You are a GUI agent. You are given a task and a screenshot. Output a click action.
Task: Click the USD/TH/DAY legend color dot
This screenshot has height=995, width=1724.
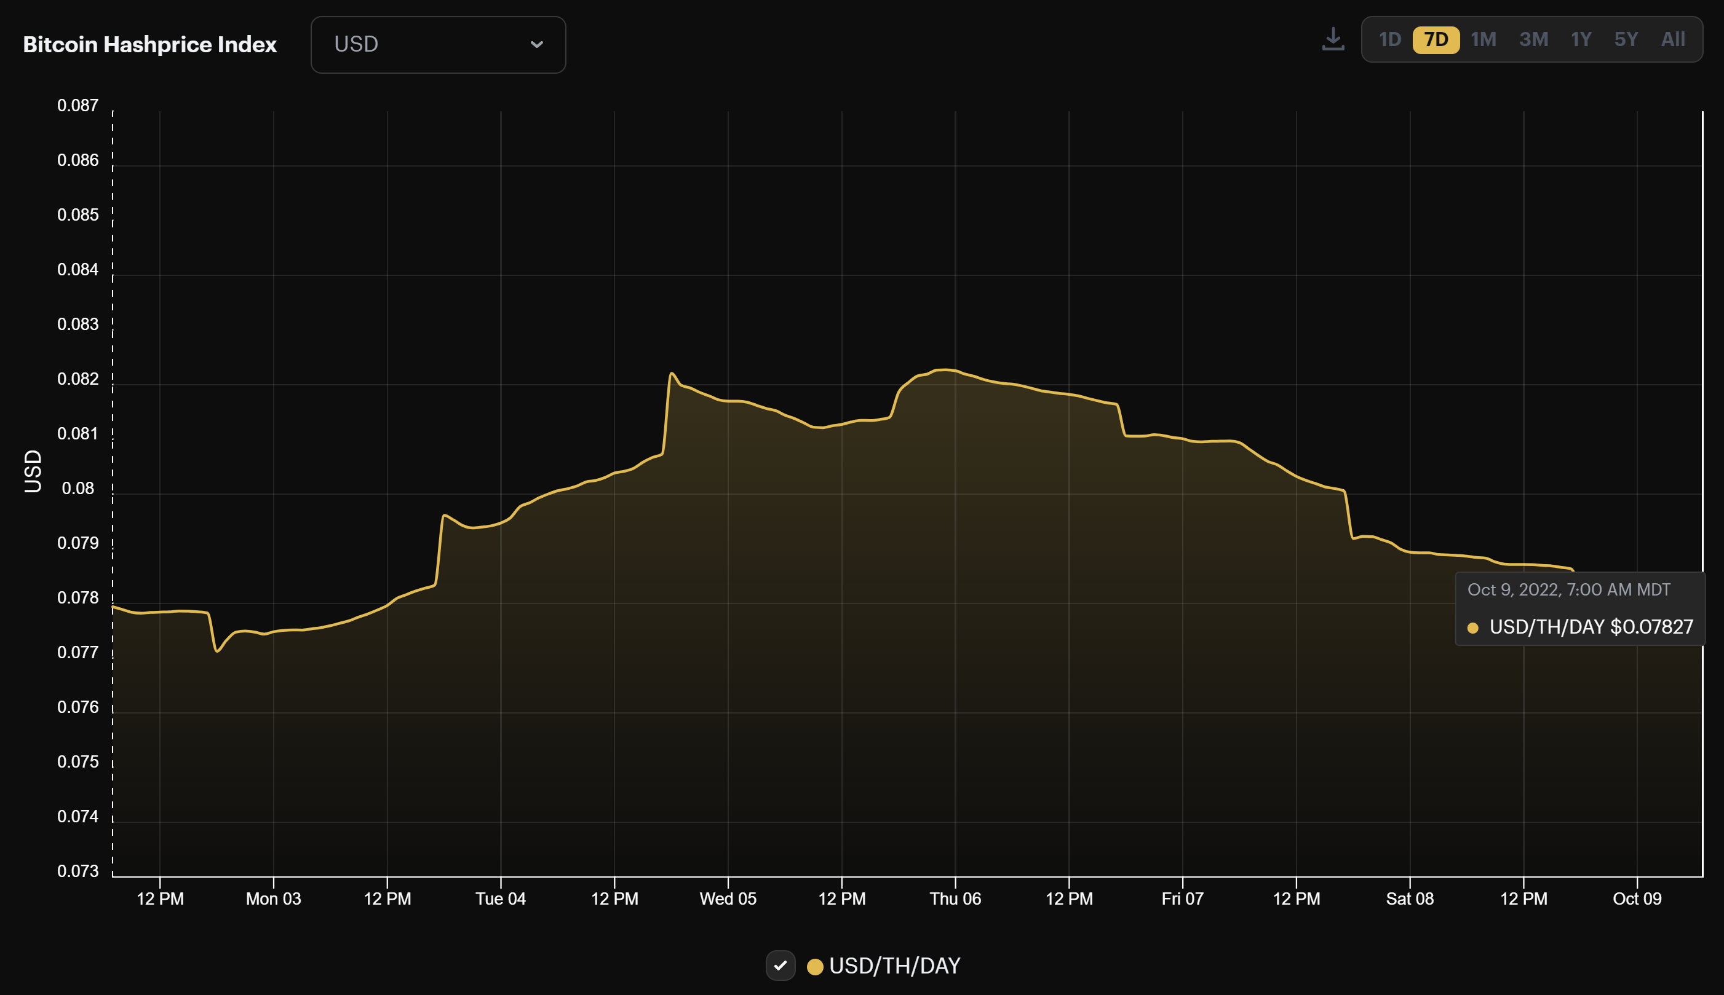tap(814, 966)
